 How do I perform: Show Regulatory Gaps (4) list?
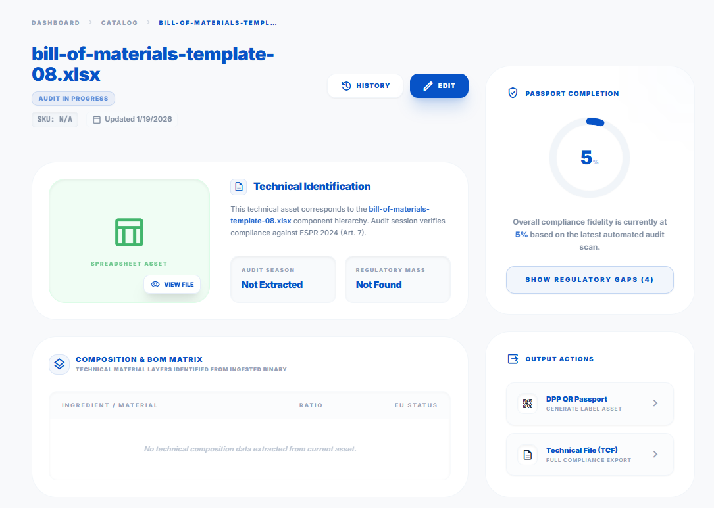[589, 280]
